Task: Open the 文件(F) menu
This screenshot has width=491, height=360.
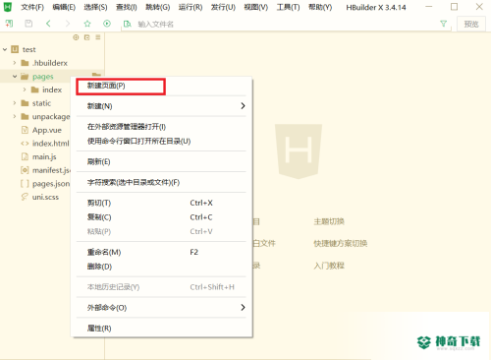Action: tap(32, 7)
